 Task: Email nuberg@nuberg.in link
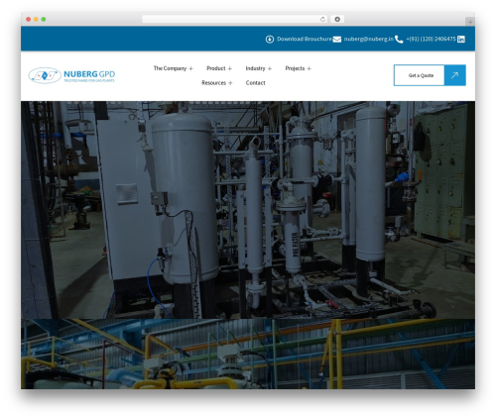pyautogui.click(x=369, y=39)
